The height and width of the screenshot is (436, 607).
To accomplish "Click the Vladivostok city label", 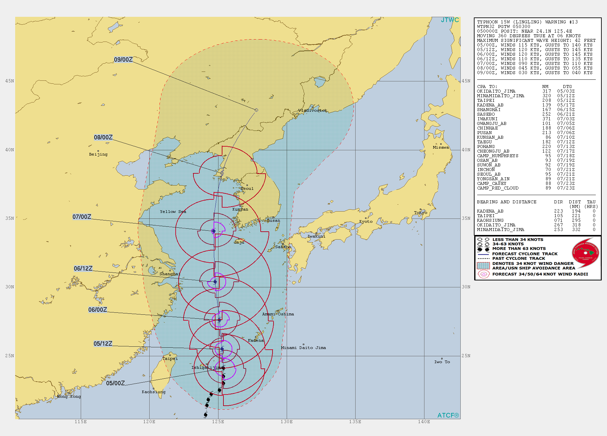I will click(313, 110).
